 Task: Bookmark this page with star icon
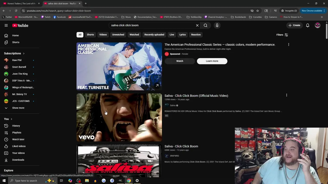pos(258,11)
